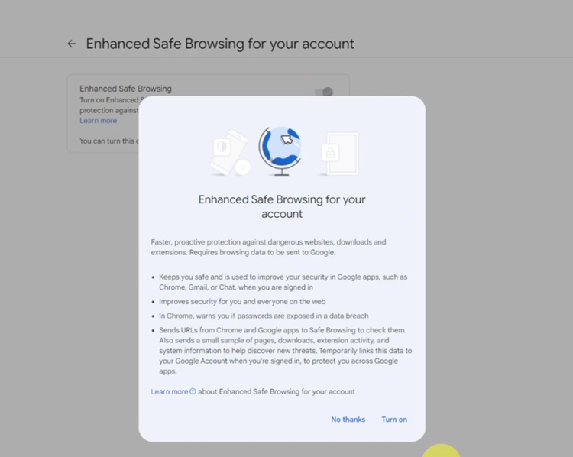The image size is (573, 457).
Task: Click the page header title text
Action: (220, 44)
